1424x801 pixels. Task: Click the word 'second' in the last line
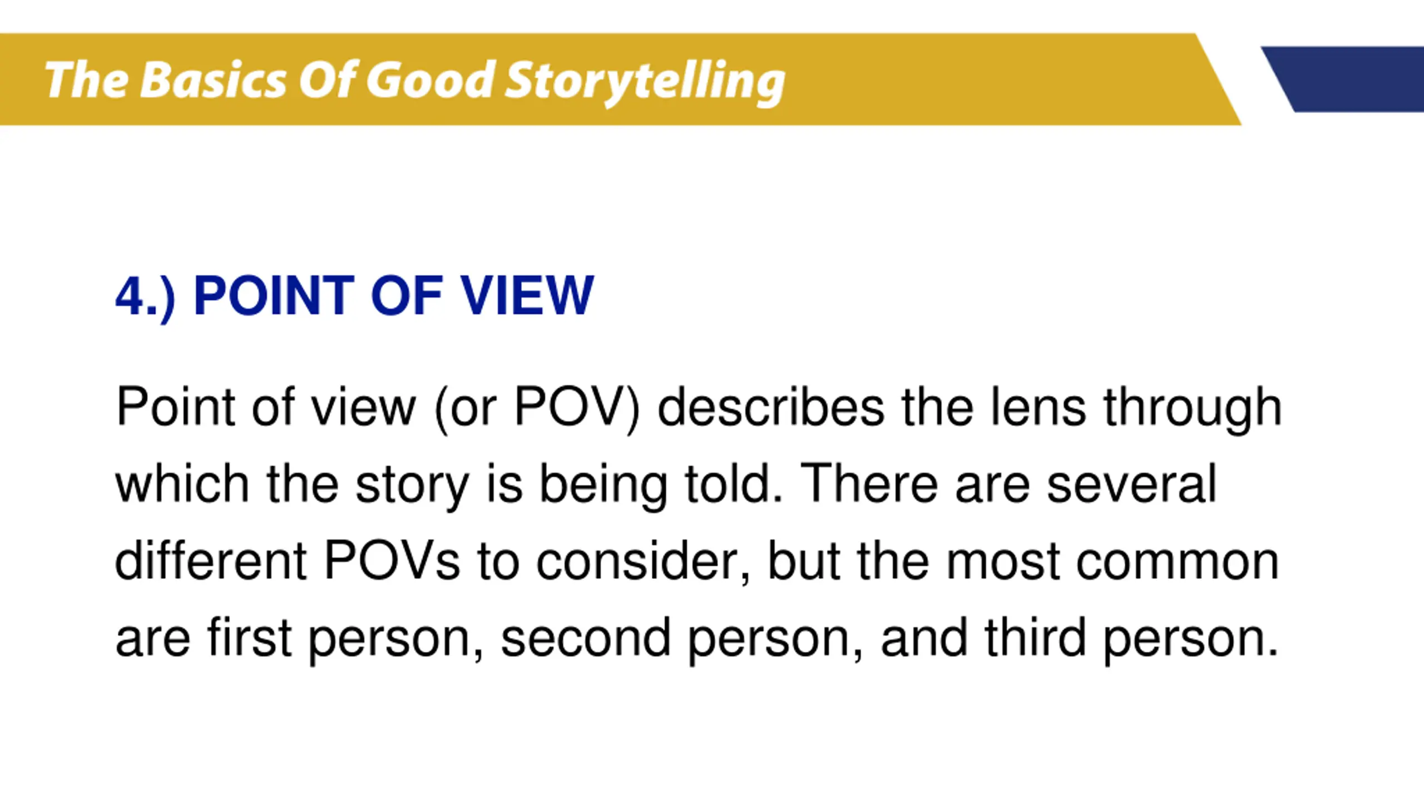pos(586,637)
